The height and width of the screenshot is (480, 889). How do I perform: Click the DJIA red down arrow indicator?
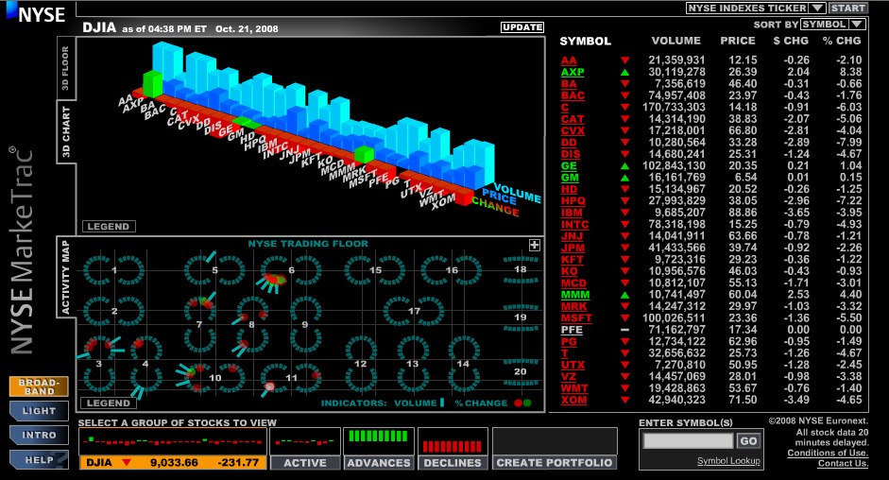[x=127, y=463]
